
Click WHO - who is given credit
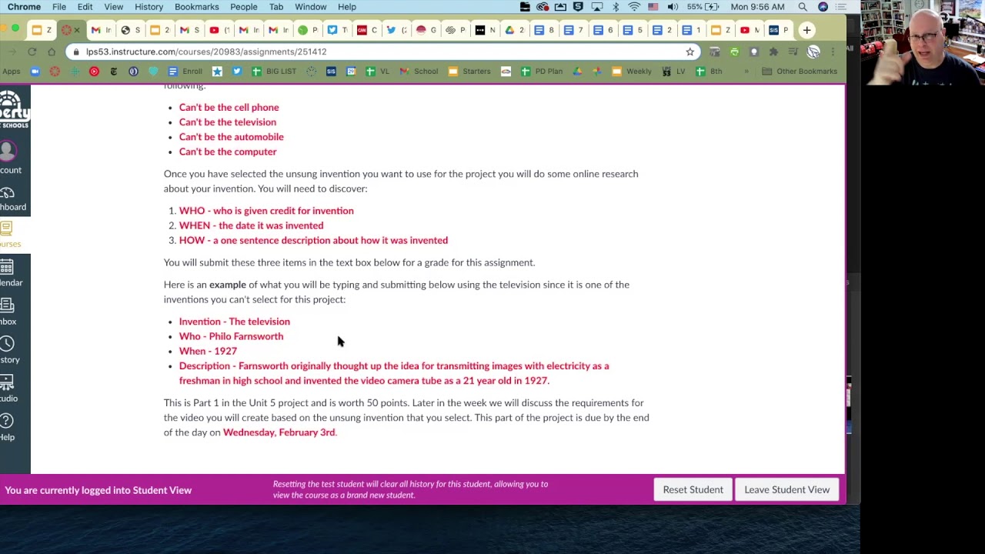(x=266, y=211)
